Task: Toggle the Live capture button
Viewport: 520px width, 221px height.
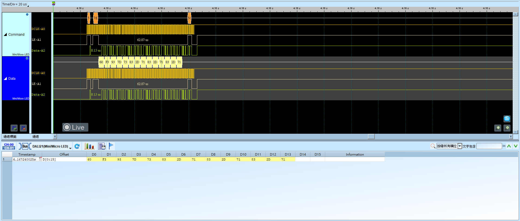Action: point(75,127)
